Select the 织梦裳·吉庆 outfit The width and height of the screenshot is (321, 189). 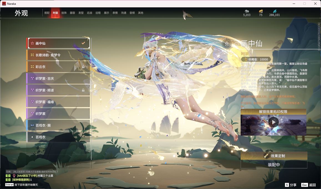tap(58, 78)
